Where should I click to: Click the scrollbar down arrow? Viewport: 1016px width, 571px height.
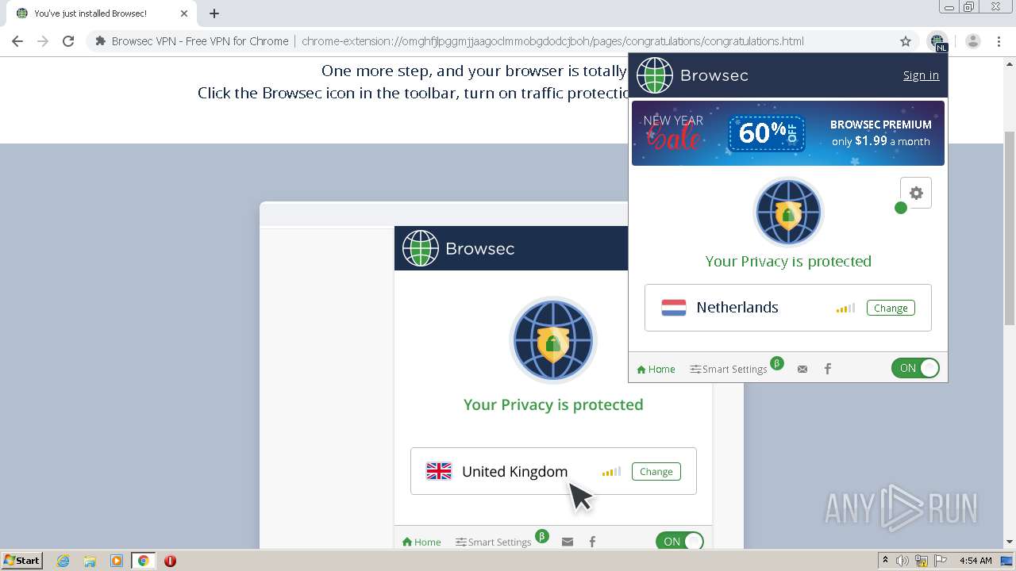point(1010,542)
